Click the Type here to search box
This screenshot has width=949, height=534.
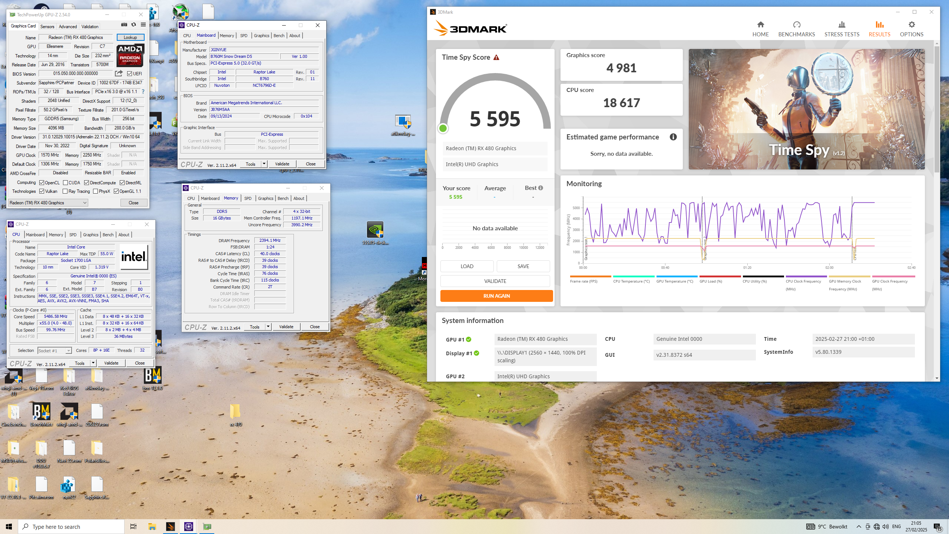(x=71, y=527)
